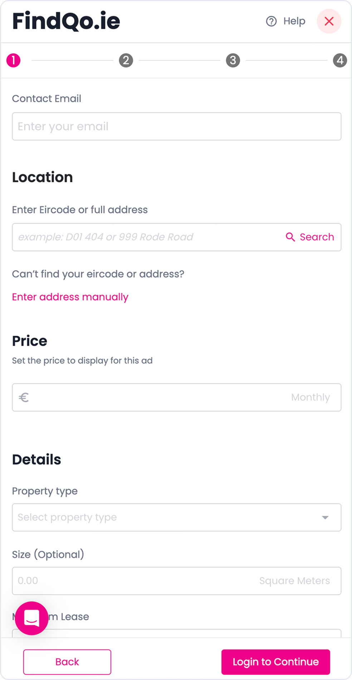Select the Help menu item

tap(293, 21)
